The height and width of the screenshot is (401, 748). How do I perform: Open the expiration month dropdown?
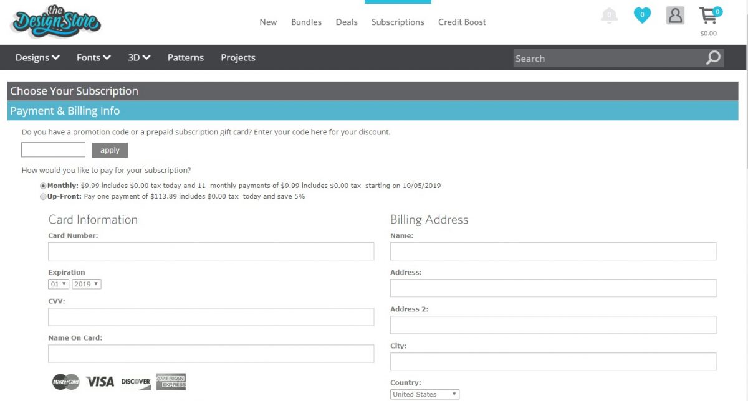[59, 284]
